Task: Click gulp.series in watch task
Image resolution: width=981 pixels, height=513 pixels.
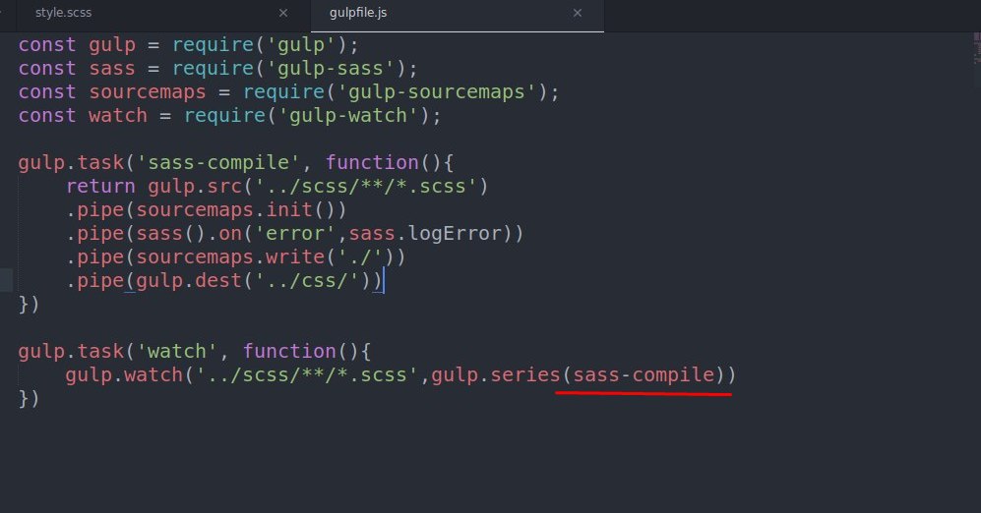Action: tap(496, 374)
